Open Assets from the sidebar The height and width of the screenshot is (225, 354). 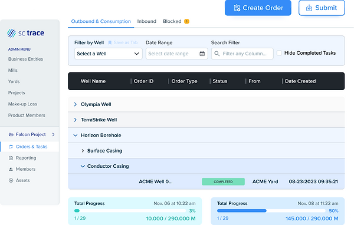23,180
